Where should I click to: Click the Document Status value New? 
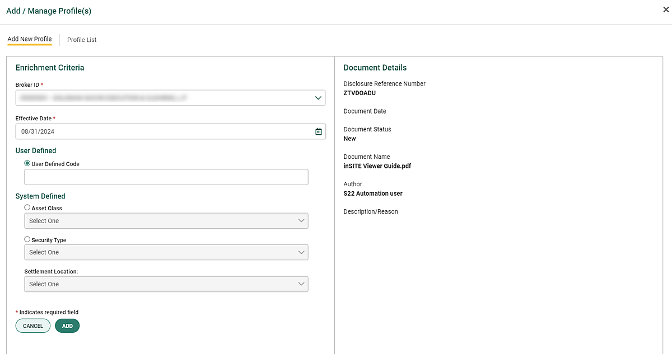pyautogui.click(x=349, y=139)
